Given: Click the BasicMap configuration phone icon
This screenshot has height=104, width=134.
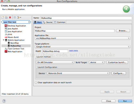Looking at the screenshot, I should coord(9,43).
